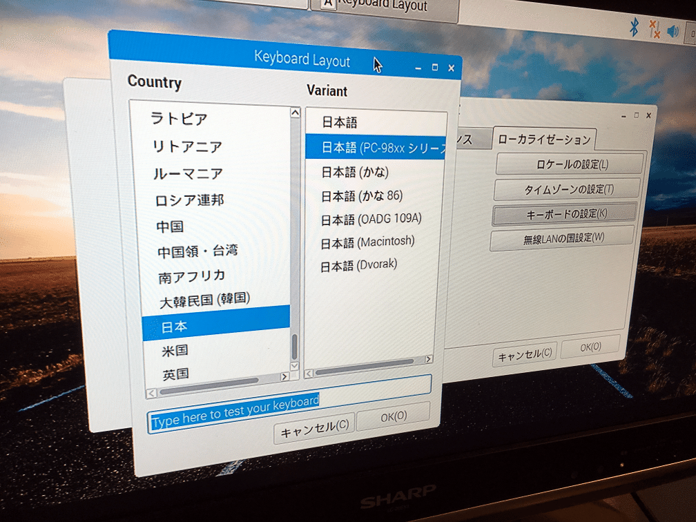Click タイムゾーンの設定(T) button

coord(568,189)
